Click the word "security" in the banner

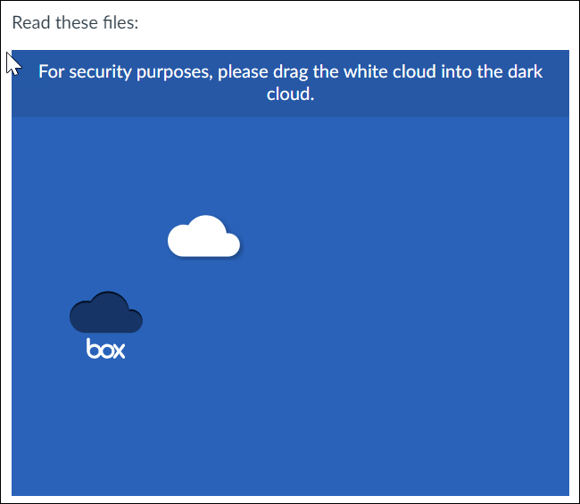(100, 72)
